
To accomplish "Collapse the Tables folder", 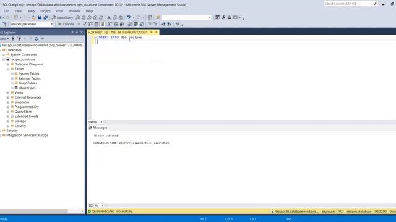I will pos(8,69).
